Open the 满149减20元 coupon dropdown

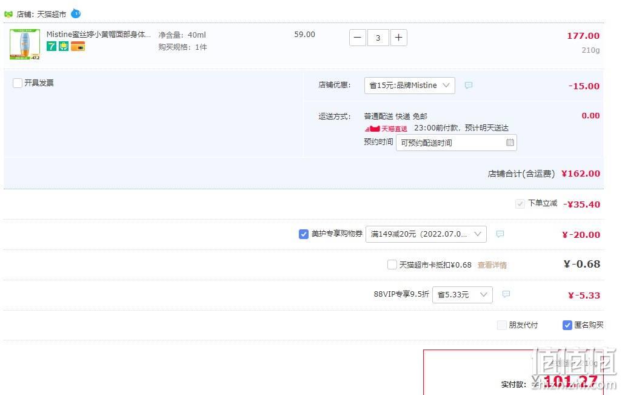426,234
